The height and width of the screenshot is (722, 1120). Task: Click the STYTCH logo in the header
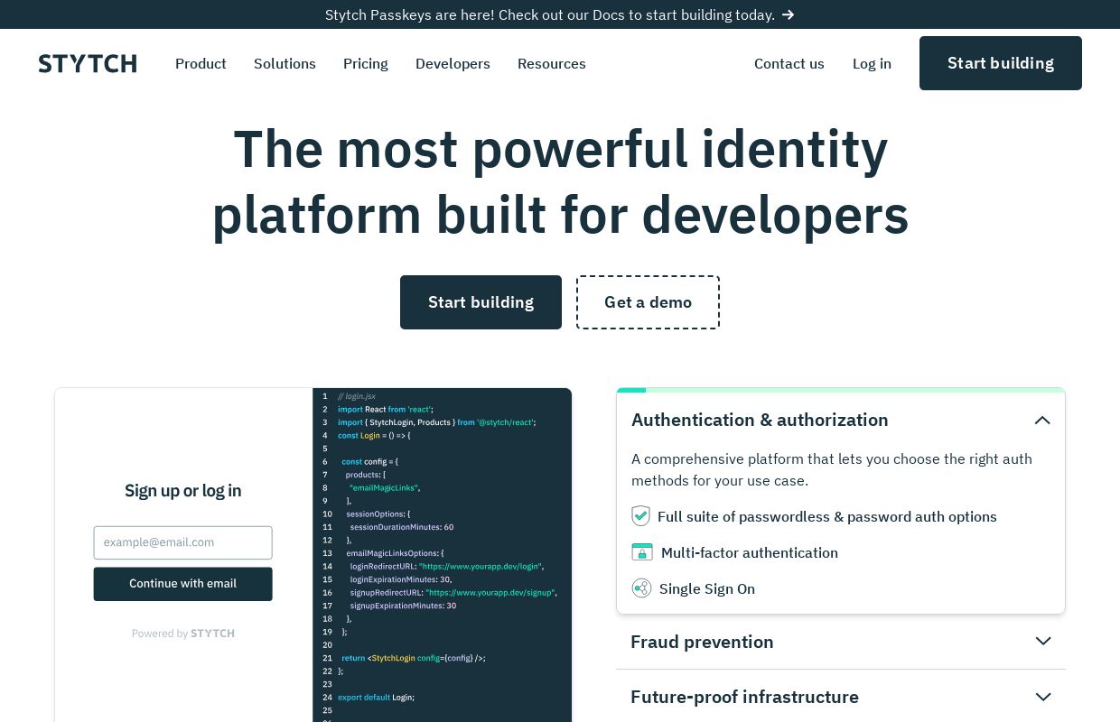coord(88,63)
